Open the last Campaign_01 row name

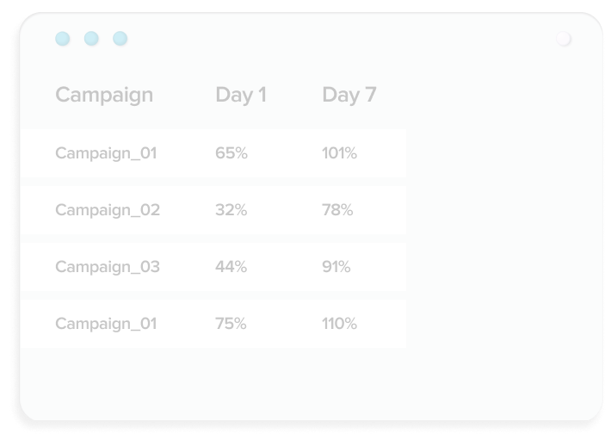(x=106, y=324)
